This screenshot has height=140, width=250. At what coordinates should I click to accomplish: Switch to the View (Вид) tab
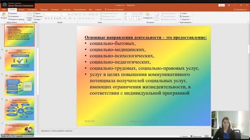pyautogui.click(x=90, y=9)
